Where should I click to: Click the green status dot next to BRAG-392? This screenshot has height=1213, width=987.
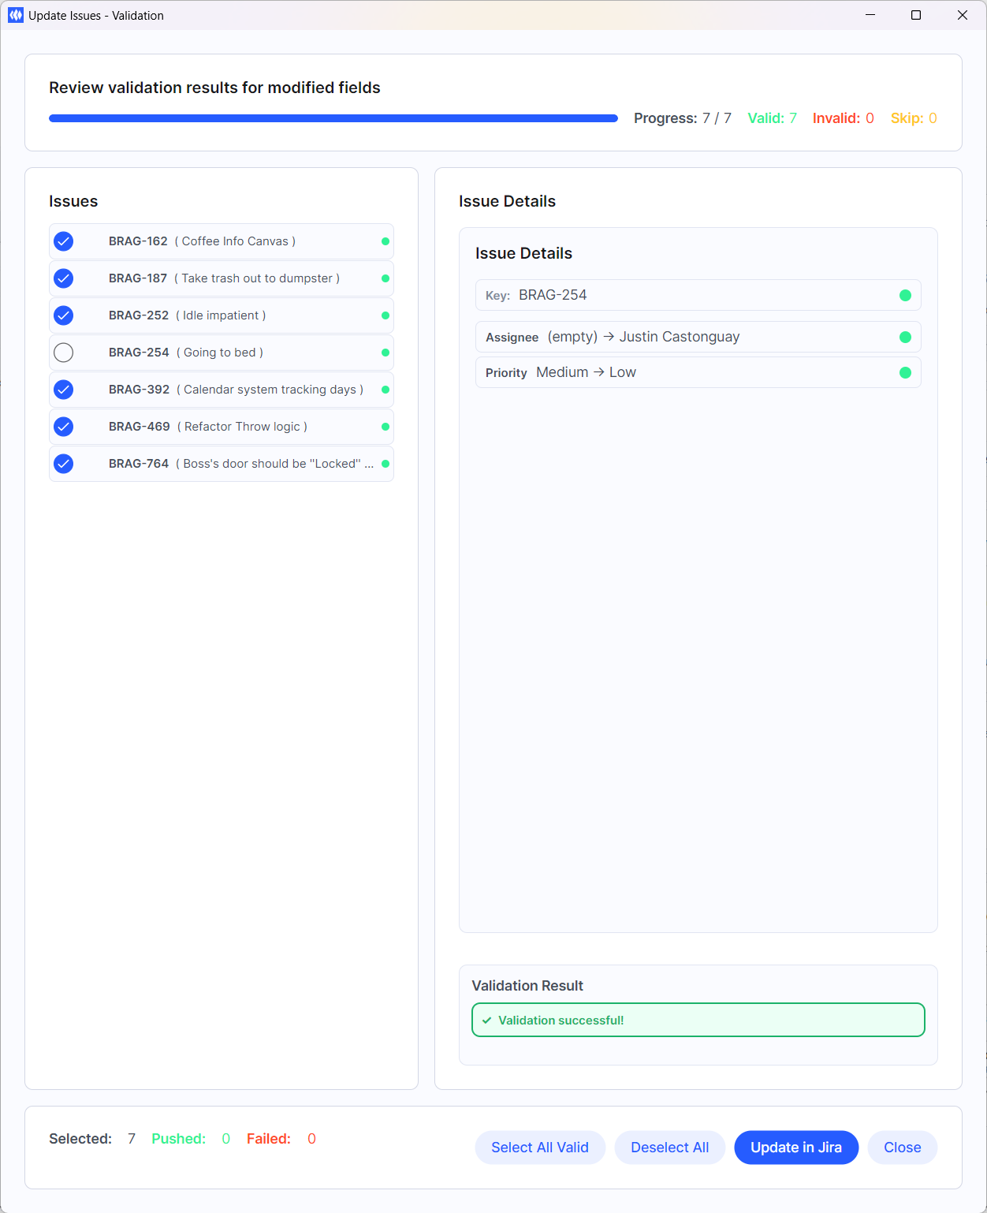[x=384, y=390]
